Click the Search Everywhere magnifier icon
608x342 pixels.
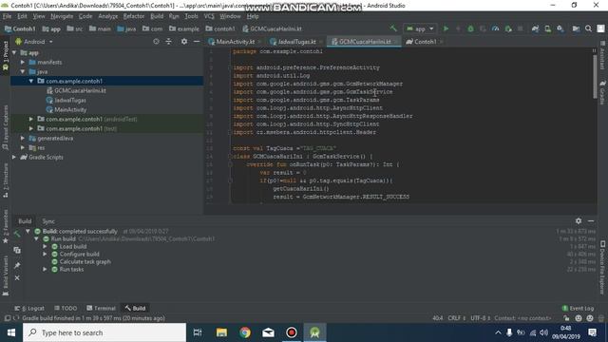coord(588,28)
